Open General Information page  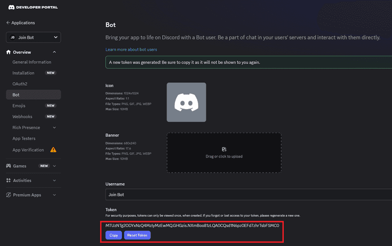(32, 62)
